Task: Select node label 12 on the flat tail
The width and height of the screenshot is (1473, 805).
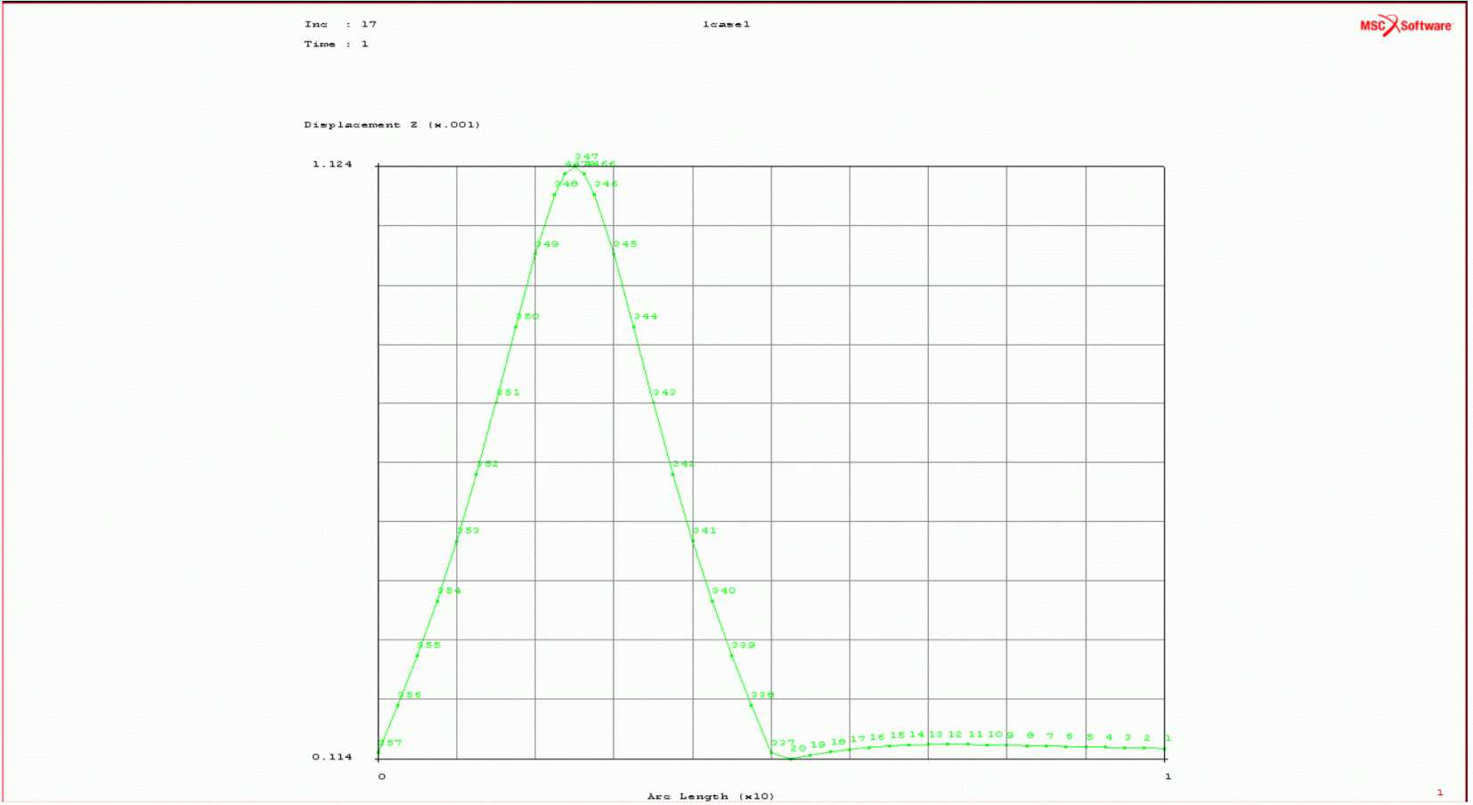Action: [x=956, y=736]
